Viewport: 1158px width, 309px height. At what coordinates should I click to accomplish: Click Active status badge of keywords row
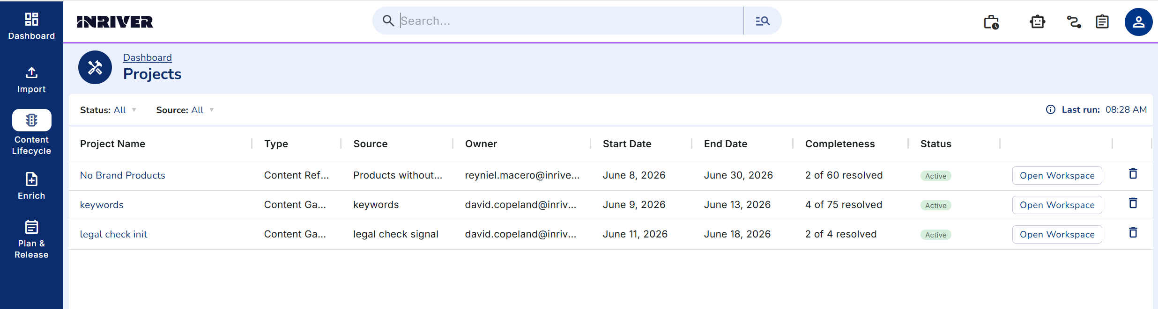point(935,205)
